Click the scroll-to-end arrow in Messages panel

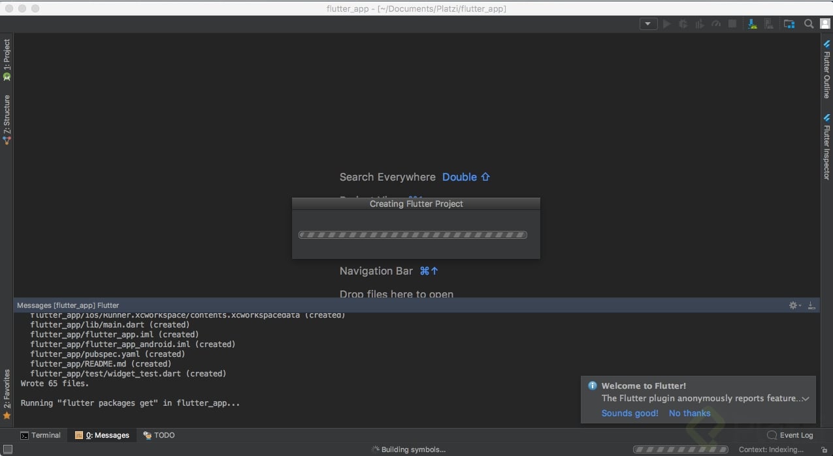click(x=811, y=305)
